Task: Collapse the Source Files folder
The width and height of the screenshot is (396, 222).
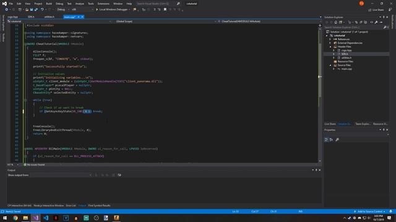Action: [330, 65]
